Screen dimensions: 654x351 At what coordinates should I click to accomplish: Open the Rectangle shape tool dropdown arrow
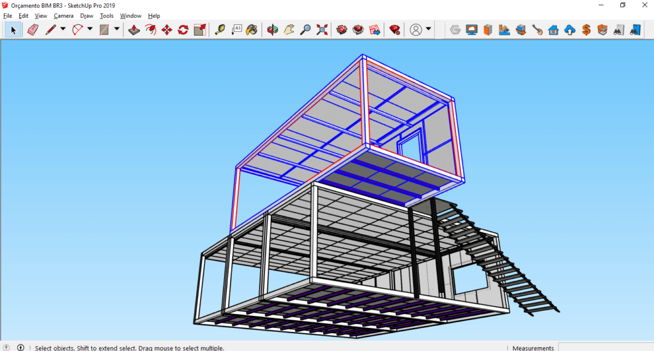tap(117, 29)
